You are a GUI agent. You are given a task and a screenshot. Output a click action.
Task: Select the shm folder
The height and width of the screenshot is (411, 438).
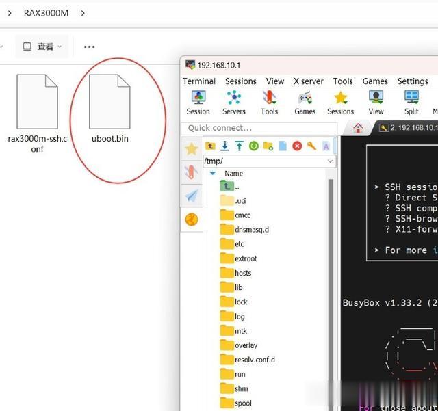click(x=234, y=388)
